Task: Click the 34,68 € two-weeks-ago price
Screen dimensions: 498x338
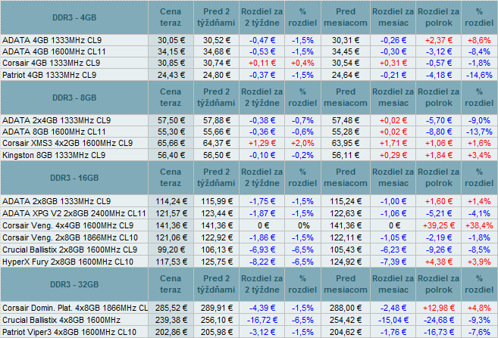Action: (x=217, y=51)
